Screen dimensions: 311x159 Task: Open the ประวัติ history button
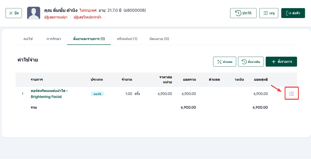point(243,13)
